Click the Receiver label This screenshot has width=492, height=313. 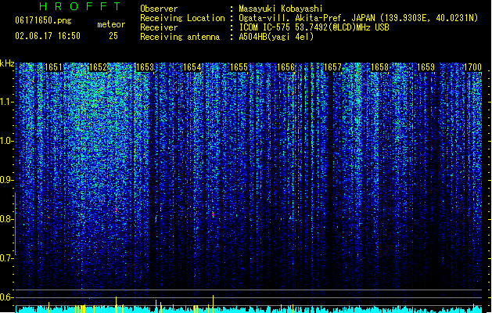pos(159,27)
